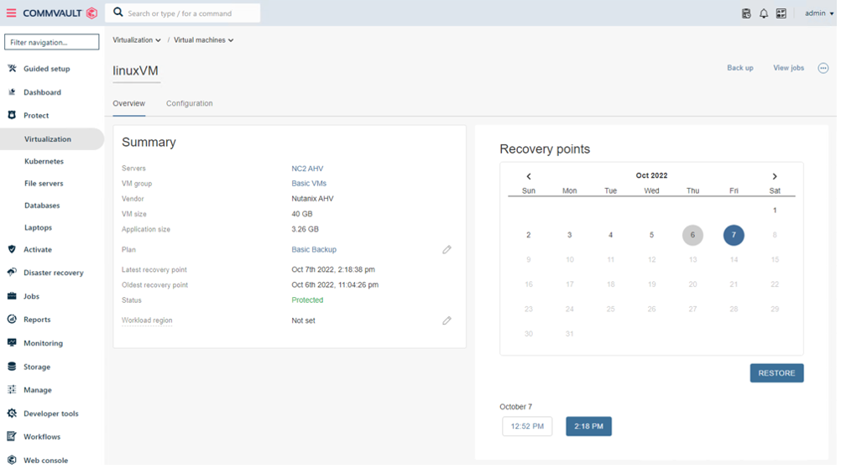Open the notifications bell

pyautogui.click(x=764, y=13)
